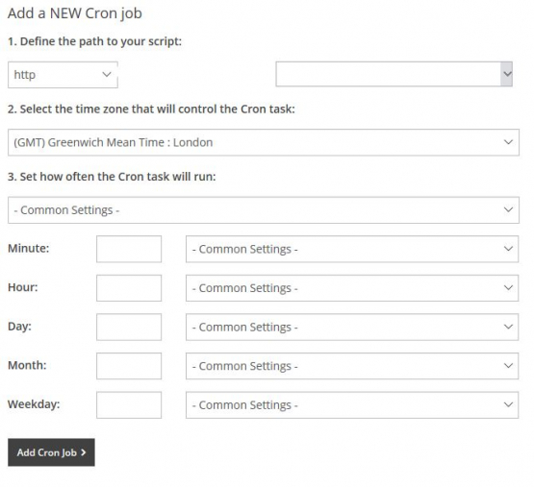534x487 pixels.
Task: Click inside the script path field
Action: click(x=389, y=74)
